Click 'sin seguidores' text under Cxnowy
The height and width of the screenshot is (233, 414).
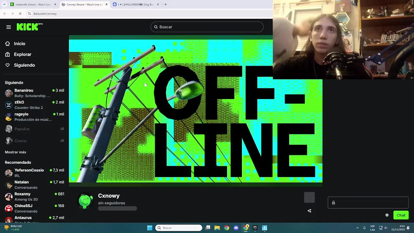[112, 203]
